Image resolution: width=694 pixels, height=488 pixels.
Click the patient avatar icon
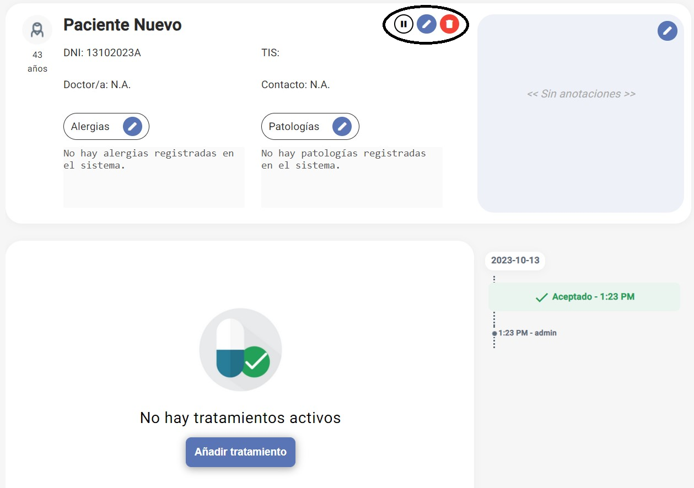tap(37, 29)
